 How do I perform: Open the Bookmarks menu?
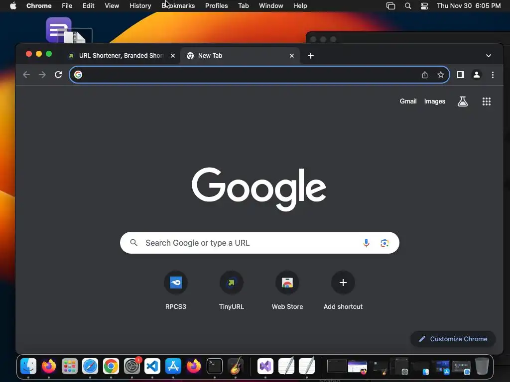178,5
